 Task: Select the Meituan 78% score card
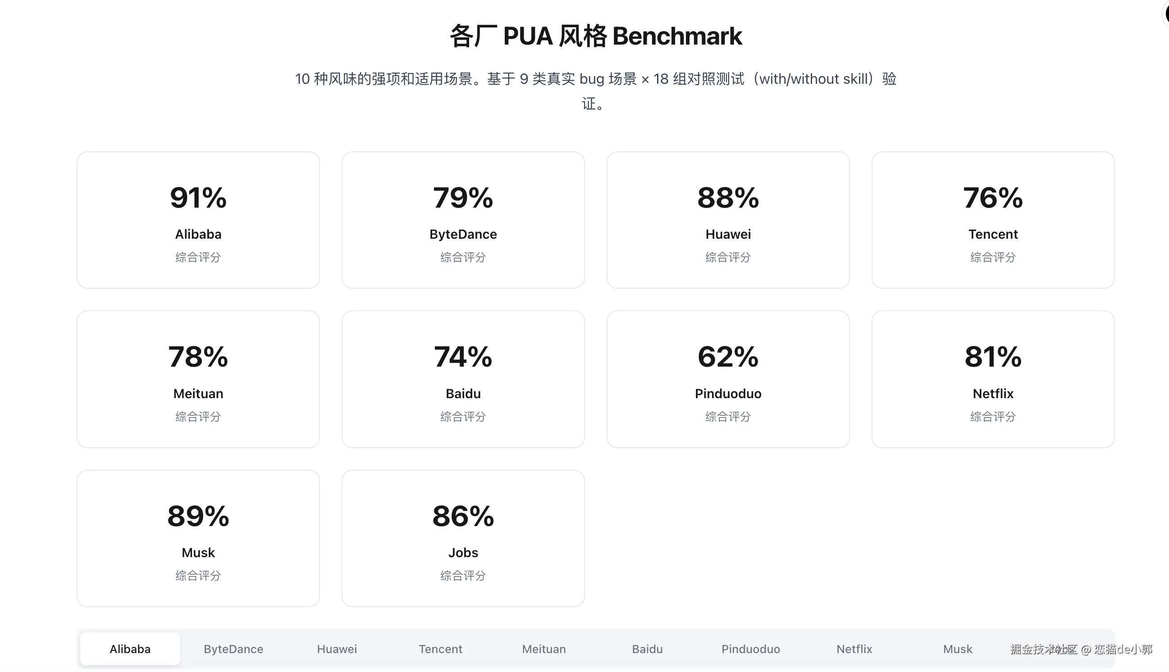pos(198,379)
